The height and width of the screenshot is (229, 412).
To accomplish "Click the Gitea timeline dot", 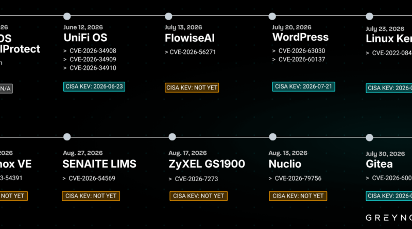I will [369, 137].
